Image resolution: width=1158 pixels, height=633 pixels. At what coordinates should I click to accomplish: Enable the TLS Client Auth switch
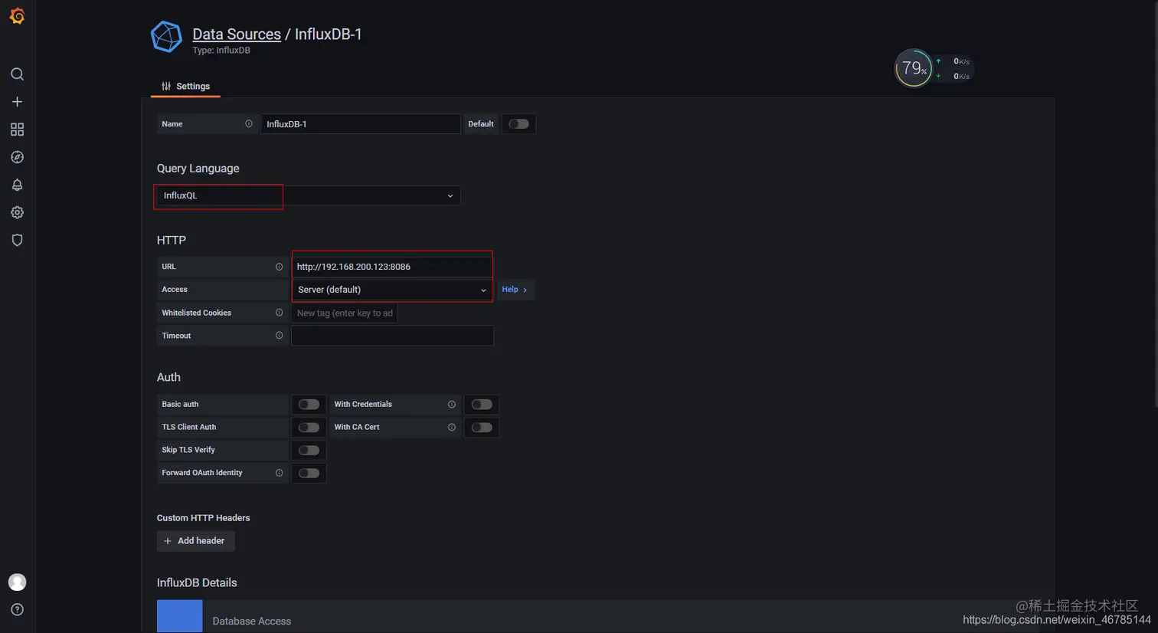coord(309,428)
